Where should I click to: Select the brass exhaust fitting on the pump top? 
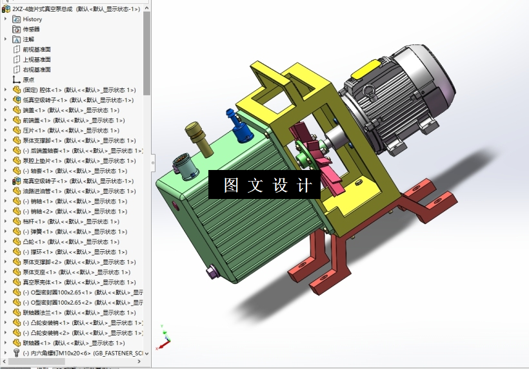[199, 138]
